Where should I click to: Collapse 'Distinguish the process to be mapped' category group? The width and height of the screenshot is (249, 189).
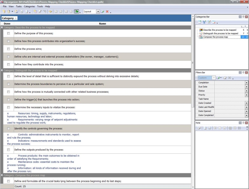tap(2, 71)
